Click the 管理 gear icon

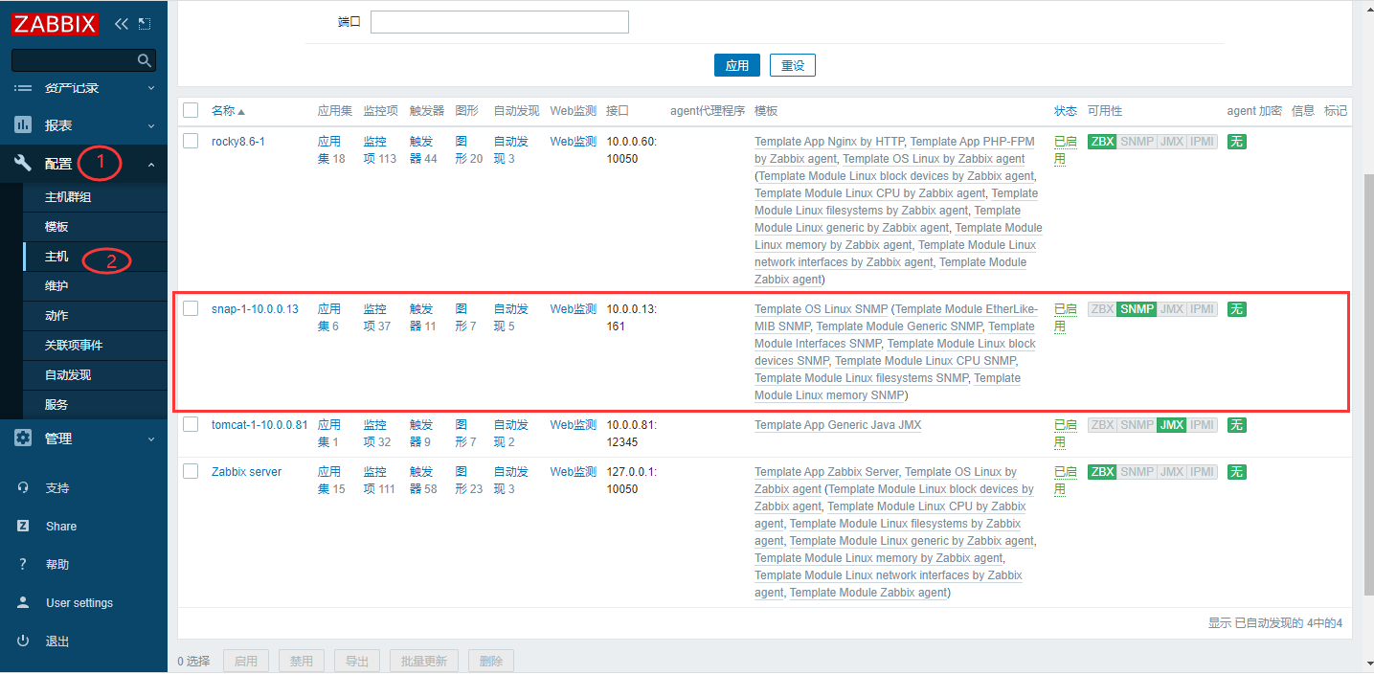pyautogui.click(x=24, y=439)
